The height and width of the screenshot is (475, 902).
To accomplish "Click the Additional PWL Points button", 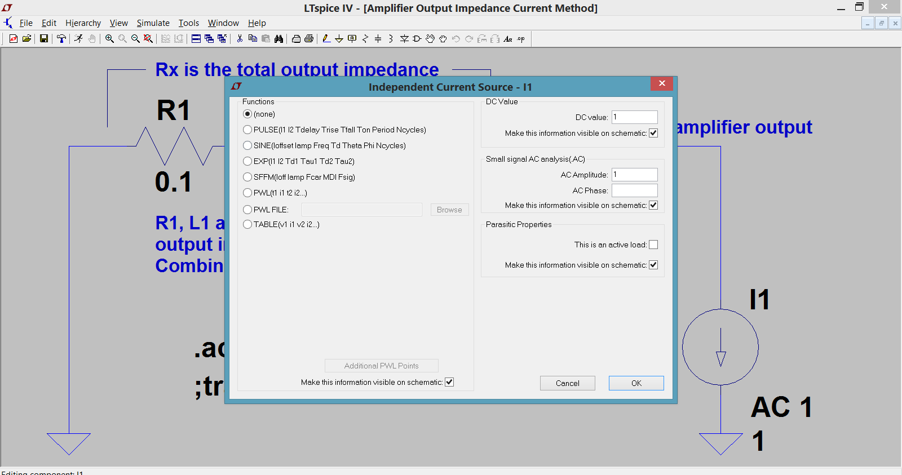I will coord(381,366).
